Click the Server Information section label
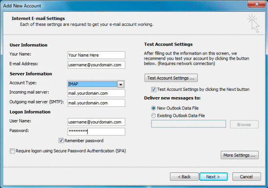268x188 pixels. [x=31, y=74]
